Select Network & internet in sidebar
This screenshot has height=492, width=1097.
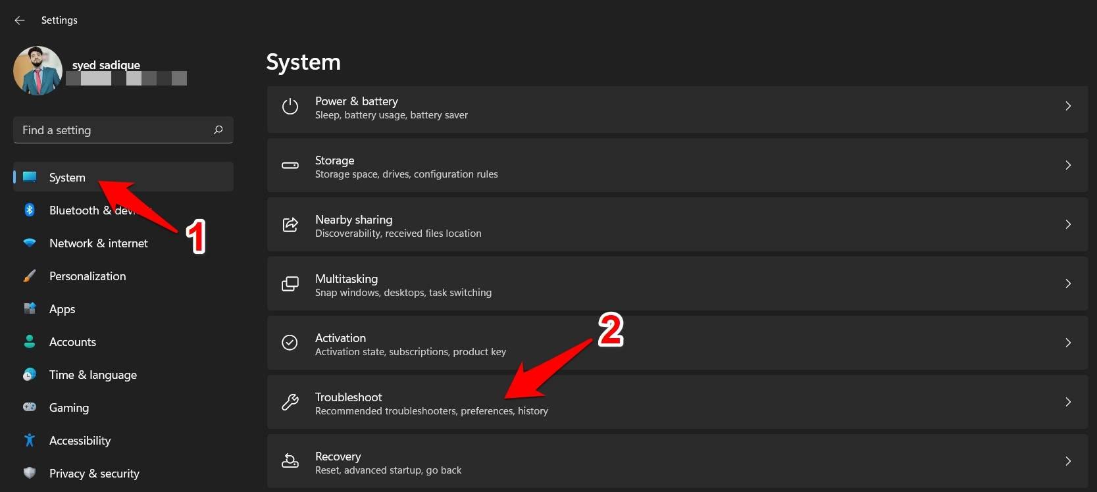(99, 243)
